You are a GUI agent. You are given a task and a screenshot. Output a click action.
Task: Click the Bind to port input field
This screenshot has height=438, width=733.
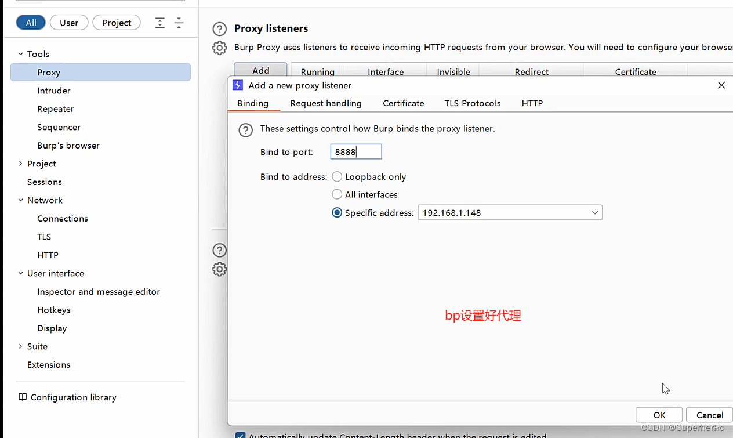356,152
